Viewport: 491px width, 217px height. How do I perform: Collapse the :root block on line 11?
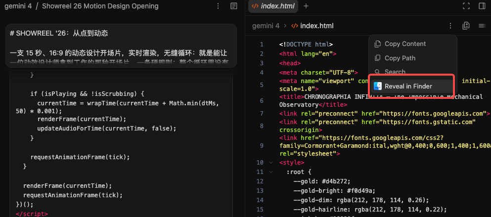coord(270,172)
